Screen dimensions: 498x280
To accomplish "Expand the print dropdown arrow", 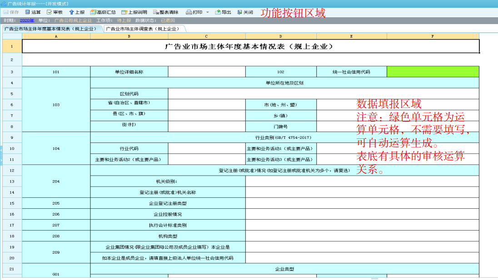I will click(x=207, y=12).
